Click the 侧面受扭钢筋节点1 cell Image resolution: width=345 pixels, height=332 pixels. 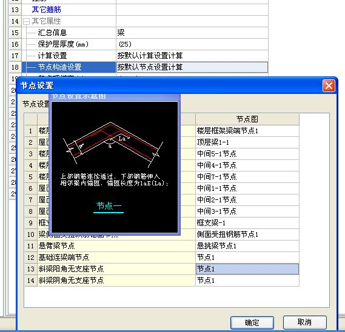click(x=247, y=234)
